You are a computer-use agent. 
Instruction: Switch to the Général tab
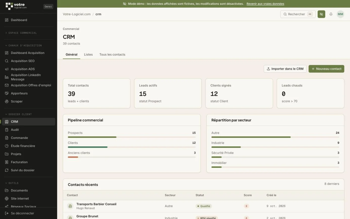(x=71, y=54)
